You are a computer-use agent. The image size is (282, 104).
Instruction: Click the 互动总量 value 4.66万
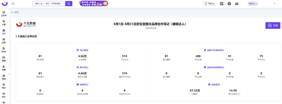pyautogui.click(x=82, y=56)
